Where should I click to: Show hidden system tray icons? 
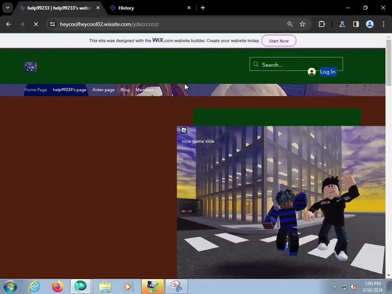click(335, 287)
